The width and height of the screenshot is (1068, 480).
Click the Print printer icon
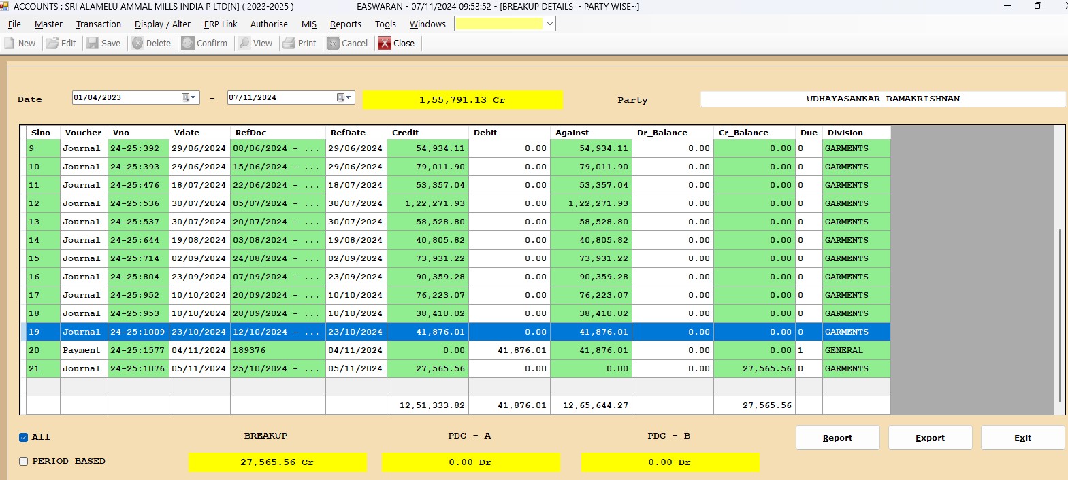(x=289, y=43)
